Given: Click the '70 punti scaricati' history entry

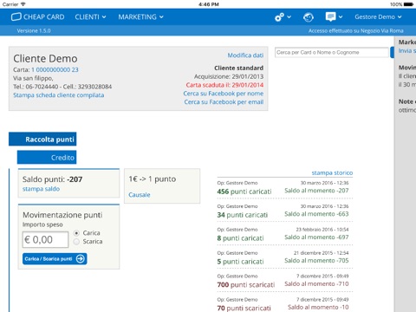Looking at the screenshot, I should pyautogui.click(x=244, y=309).
